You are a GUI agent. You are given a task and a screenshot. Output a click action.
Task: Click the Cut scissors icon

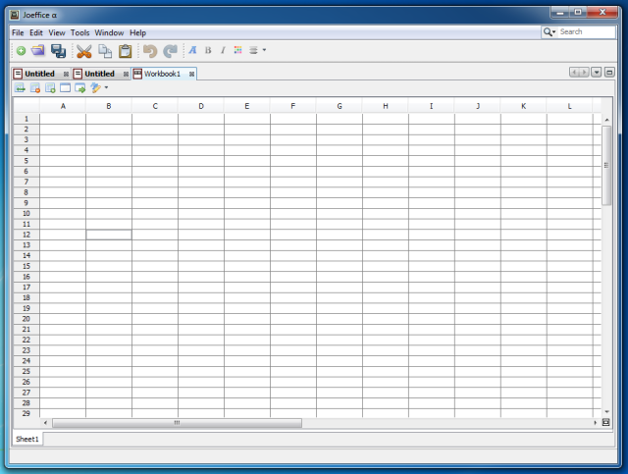84,51
